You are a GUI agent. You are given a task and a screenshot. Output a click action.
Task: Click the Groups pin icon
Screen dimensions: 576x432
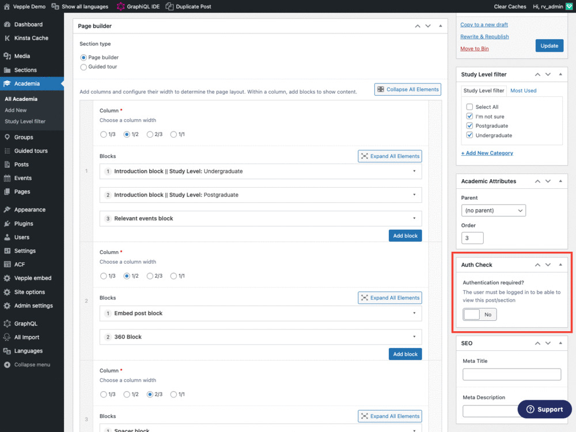7,137
